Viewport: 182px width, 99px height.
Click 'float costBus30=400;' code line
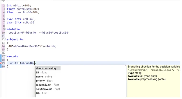click(x=23, y=12)
